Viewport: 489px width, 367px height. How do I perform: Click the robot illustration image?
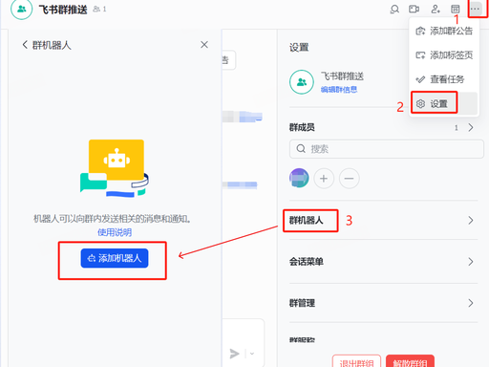pyautogui.click(x=115, y=168)
